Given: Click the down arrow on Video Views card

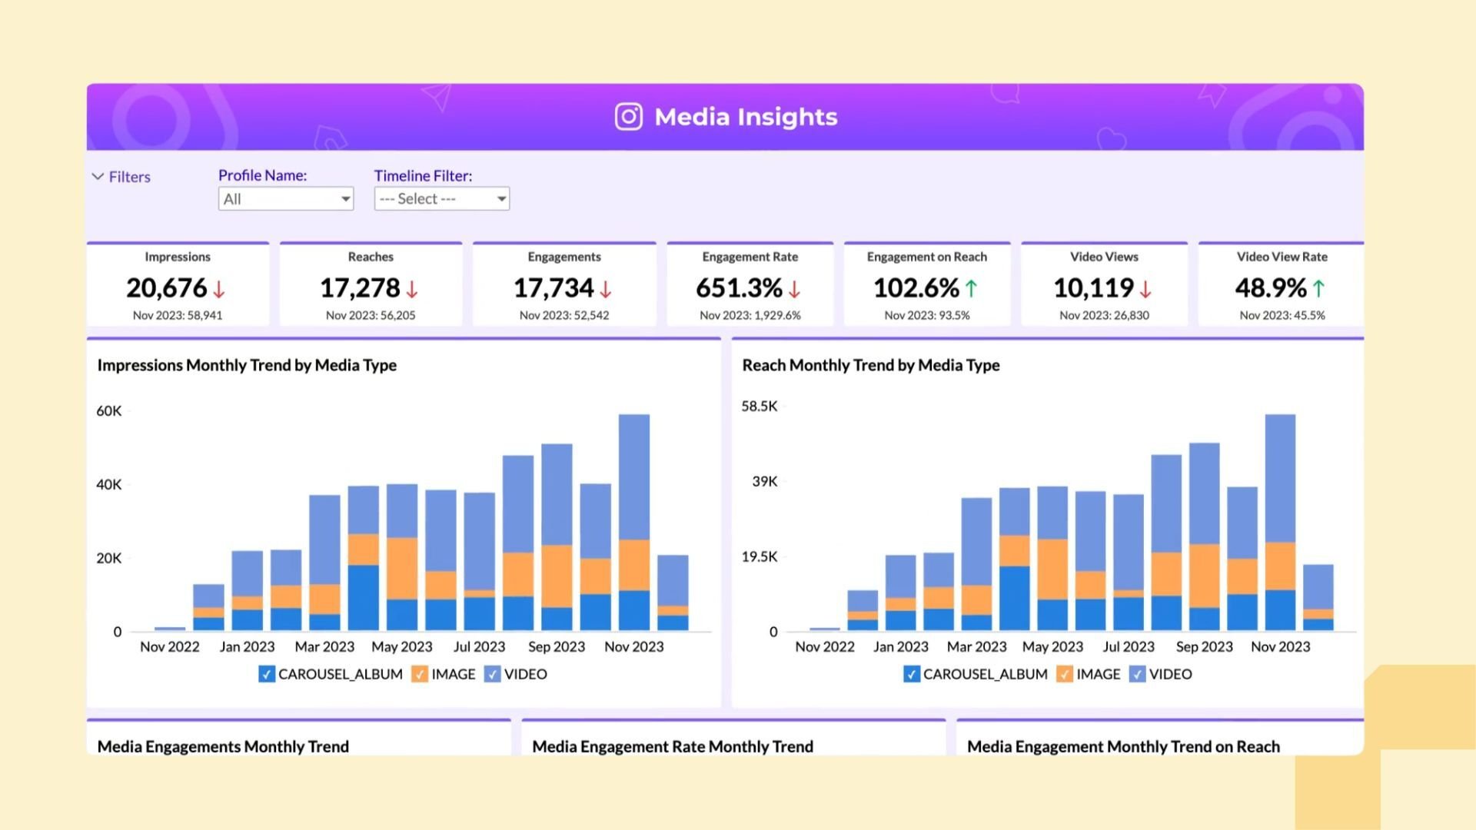Looking at the screenshot, I should tap(1145, 290).
